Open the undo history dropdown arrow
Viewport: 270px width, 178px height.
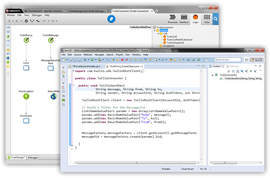[49, 21]
